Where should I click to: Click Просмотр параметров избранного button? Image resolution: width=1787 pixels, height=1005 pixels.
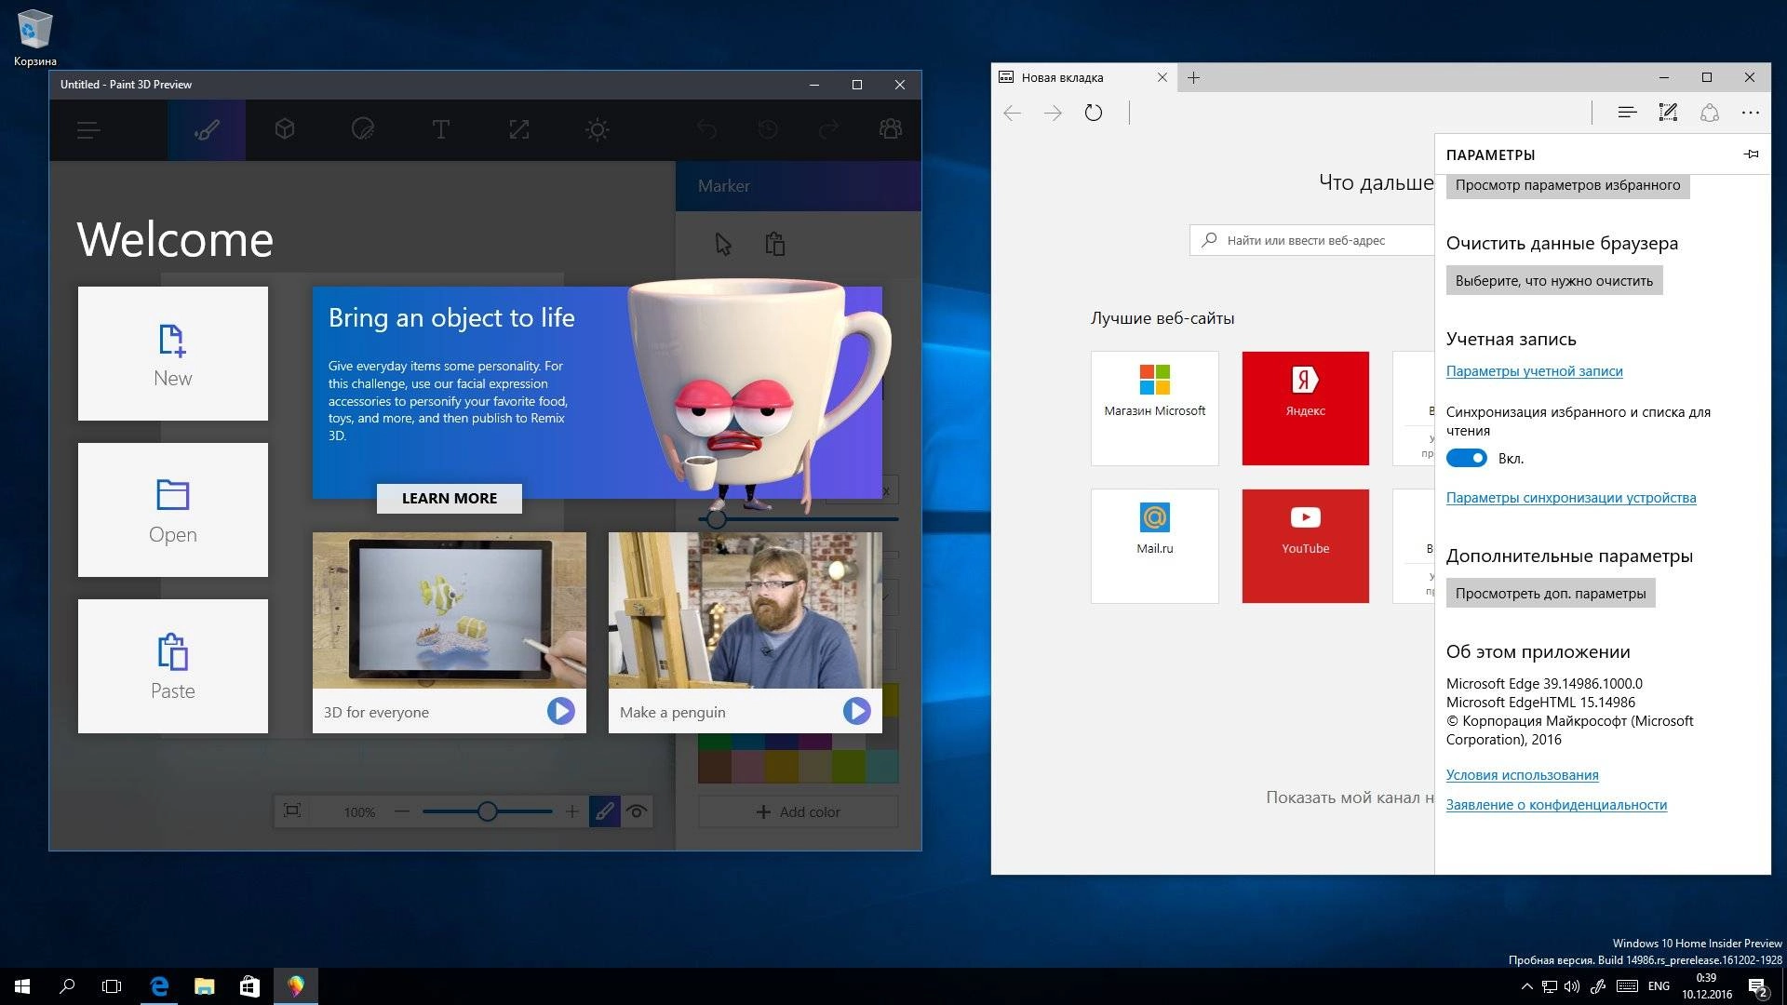1567,185
